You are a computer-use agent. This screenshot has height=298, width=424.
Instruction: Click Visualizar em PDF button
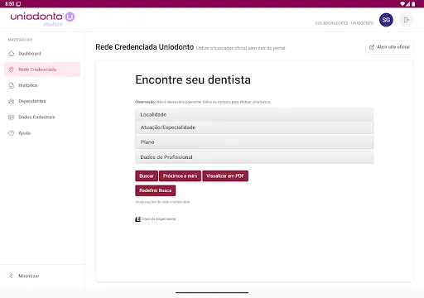click(225, 176)
